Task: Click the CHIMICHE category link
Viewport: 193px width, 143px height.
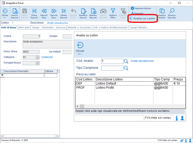Action: pos(47,57)
